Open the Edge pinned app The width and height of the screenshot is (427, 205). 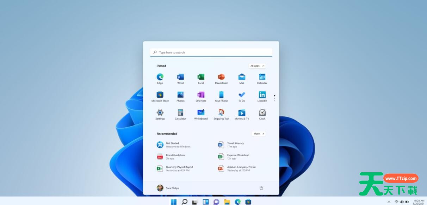pyautogui.click(x=160, y=77)
